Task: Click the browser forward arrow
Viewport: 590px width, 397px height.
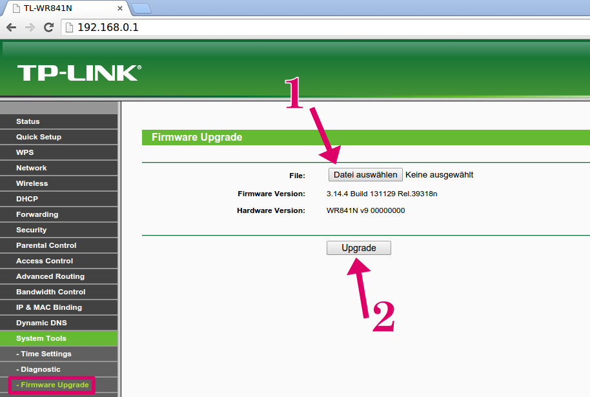Action: (30, 28)
